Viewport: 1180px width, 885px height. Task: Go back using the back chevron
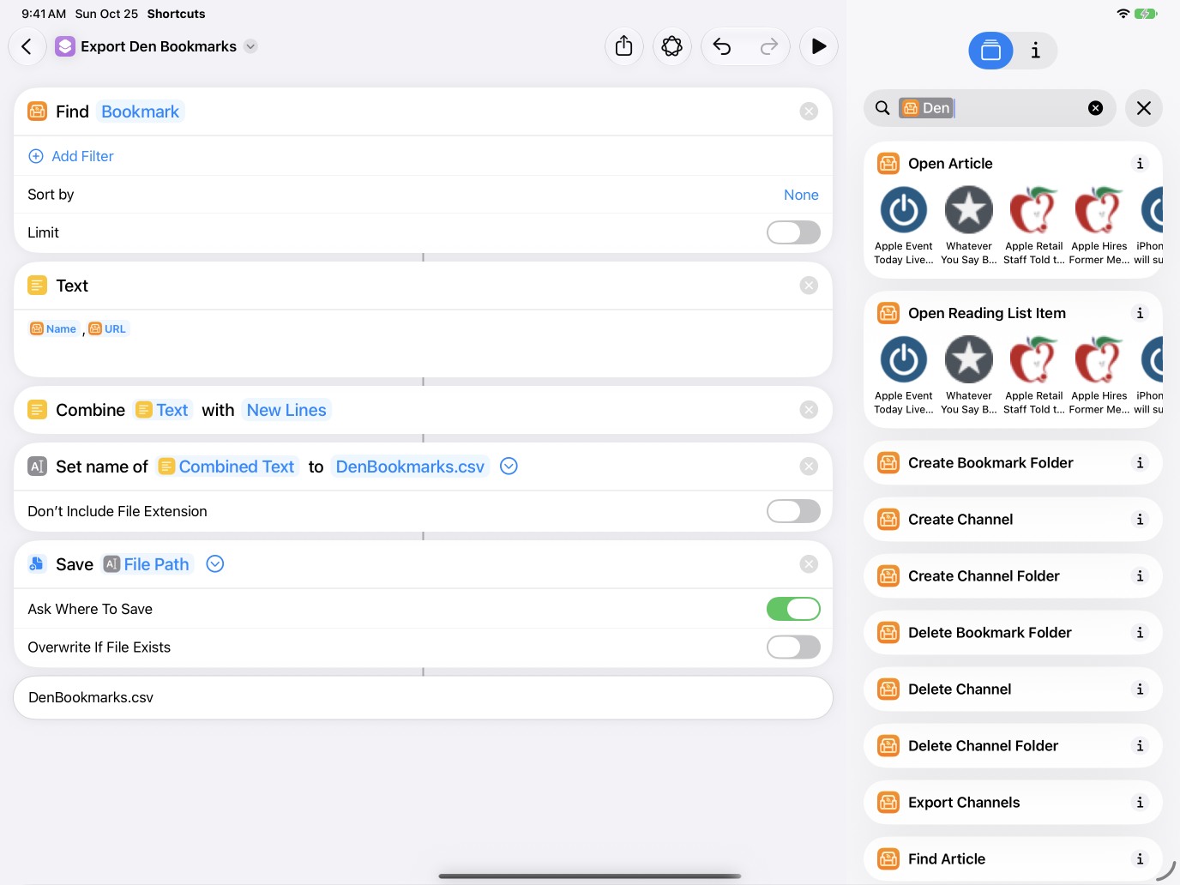tap(27, 46)
